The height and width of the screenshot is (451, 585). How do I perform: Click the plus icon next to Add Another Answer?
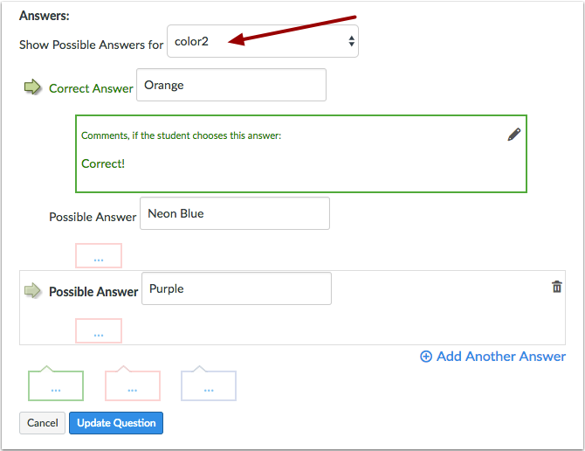(426, 357)
